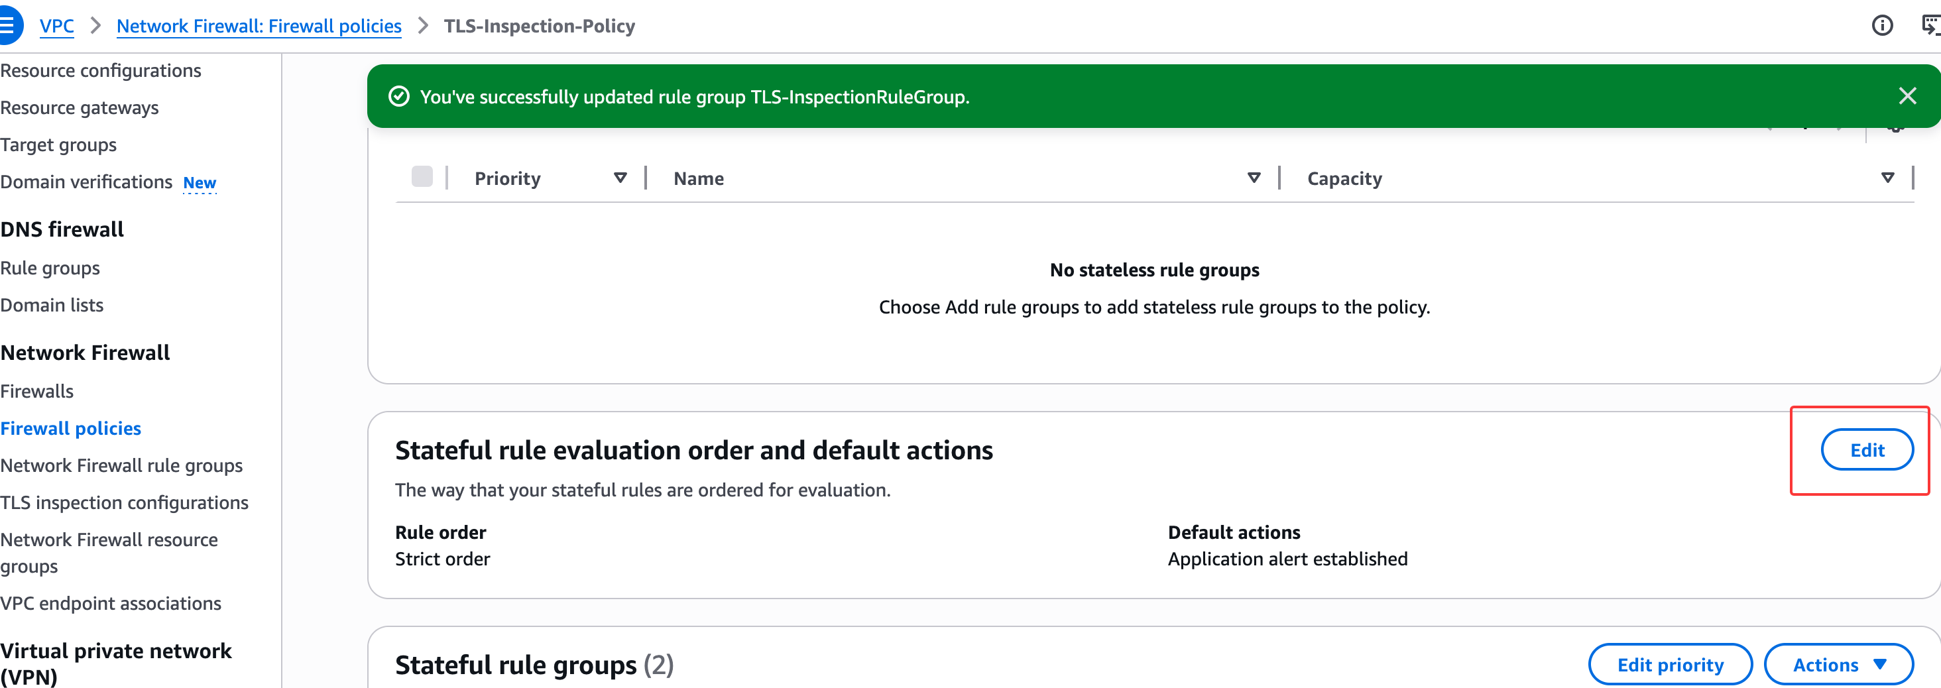The height and width of the screenshot is (688, 1941).
Task: Go to VPC endpoint associations
Action: click(111, 604)
